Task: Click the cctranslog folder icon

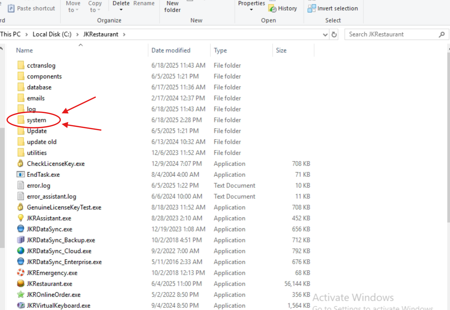Action: point(21,65)
